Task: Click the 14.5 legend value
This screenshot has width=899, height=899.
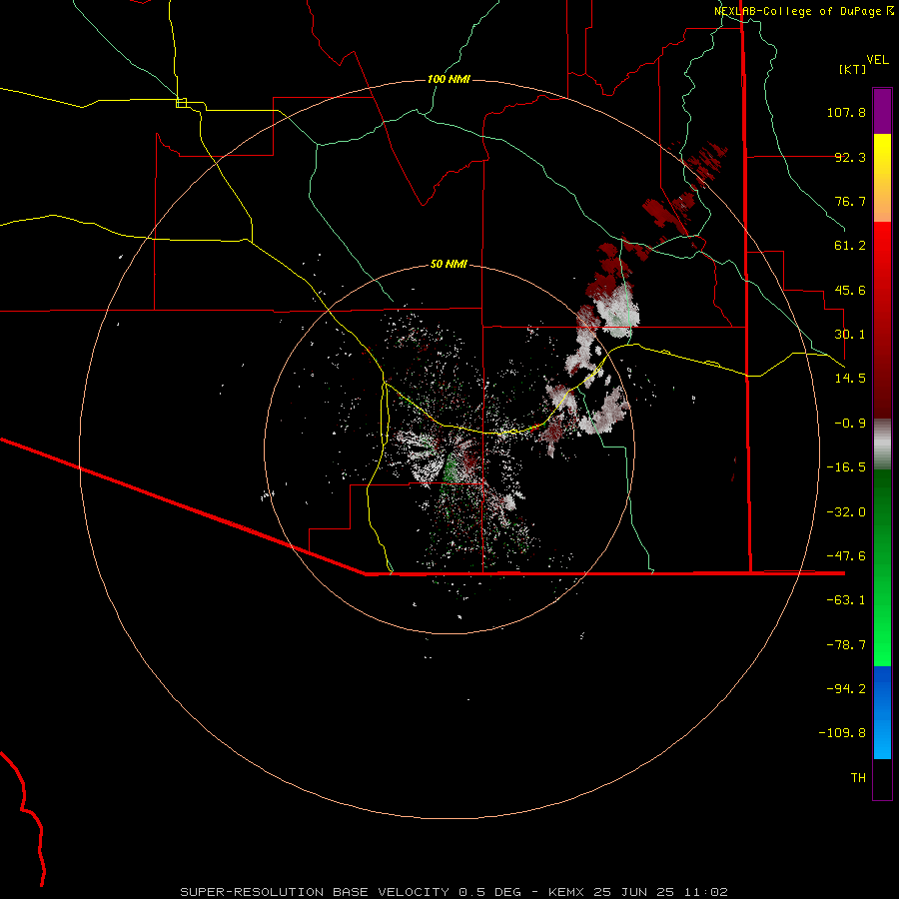Action: [850, 379]
